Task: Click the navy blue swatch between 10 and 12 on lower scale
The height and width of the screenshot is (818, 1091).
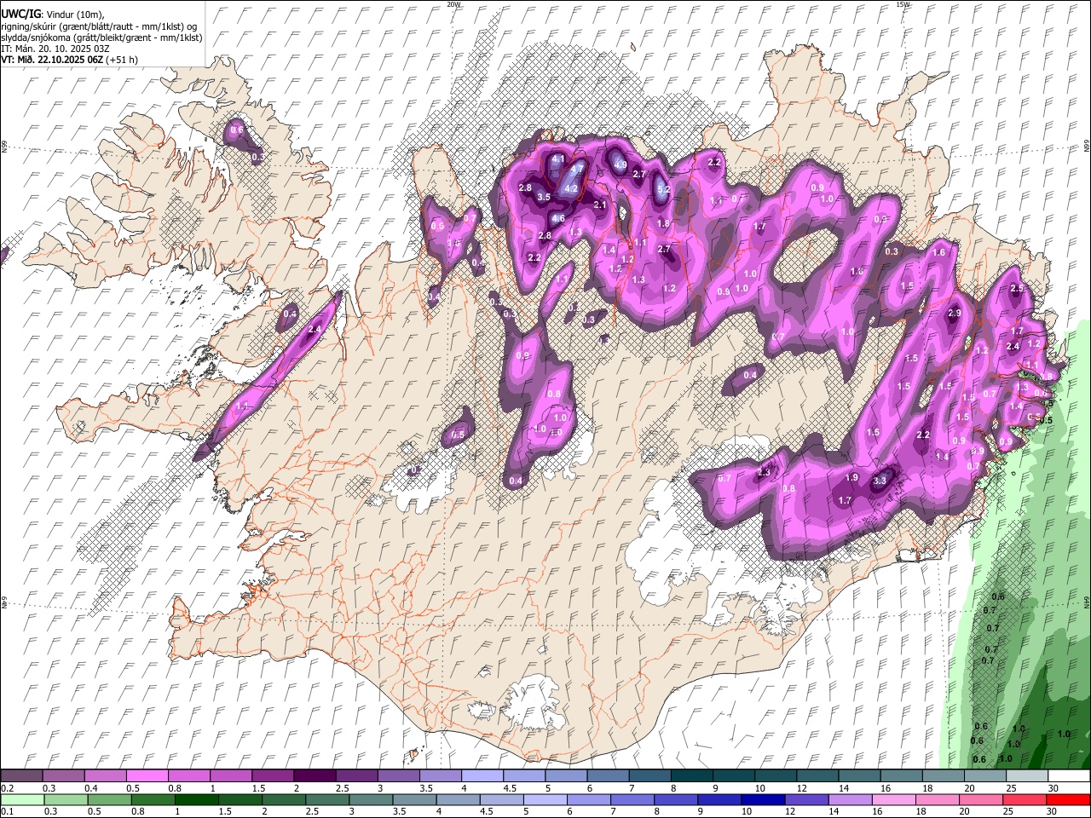Action: [x=763, y=799]
